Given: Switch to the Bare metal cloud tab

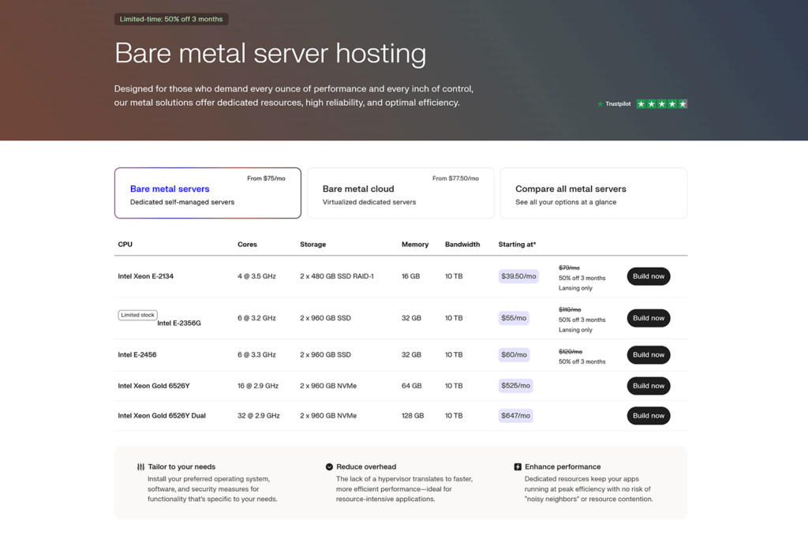Looking at the screenshot, I should (x=400, y=193).
